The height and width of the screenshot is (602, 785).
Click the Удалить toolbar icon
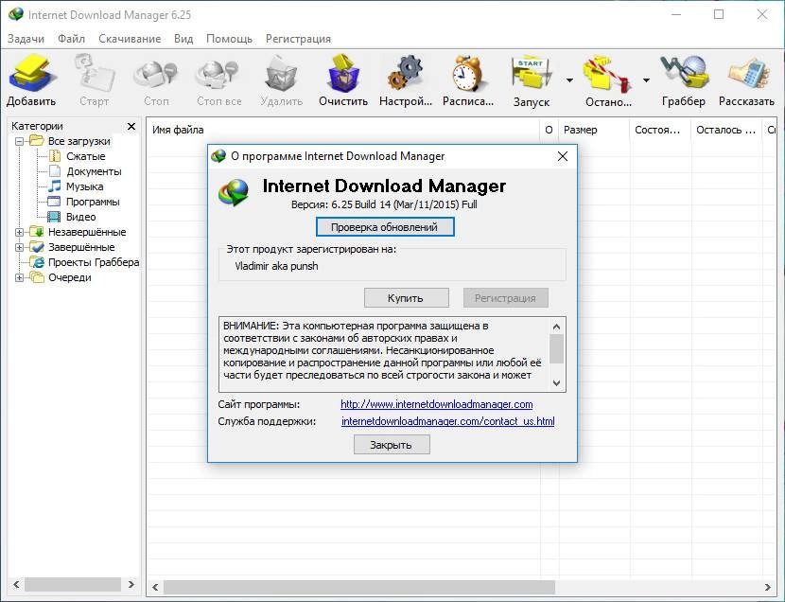pyautogui.click(x=281, y=74)
